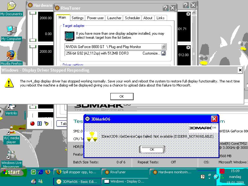Click the '0.00' graph axis value

pos(48,34)
